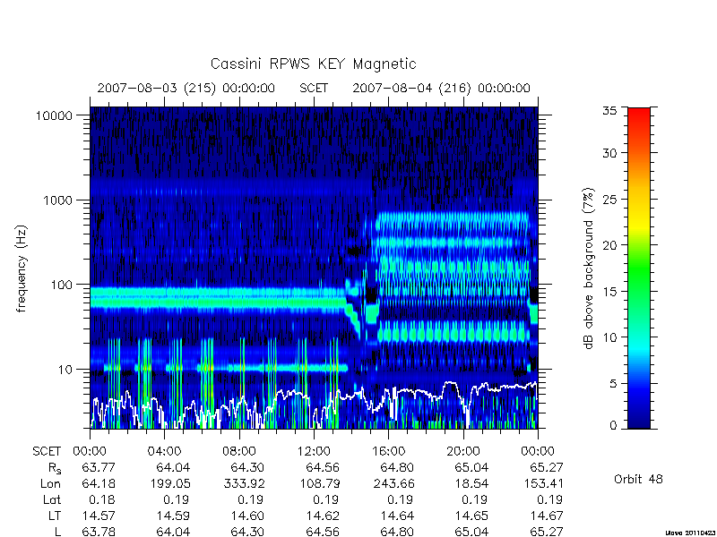The image size is (717, 537).
Task: Click the "SCET" label between the header dates
Action: 314,88
